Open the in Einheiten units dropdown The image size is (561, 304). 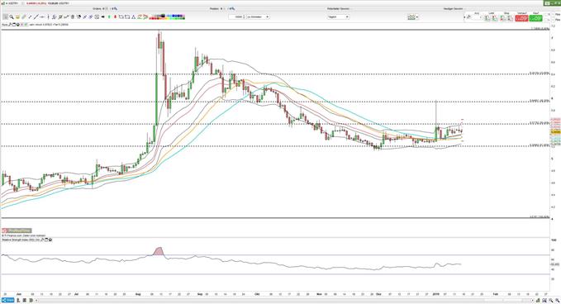pyautogui.click(x=258, y=17)
